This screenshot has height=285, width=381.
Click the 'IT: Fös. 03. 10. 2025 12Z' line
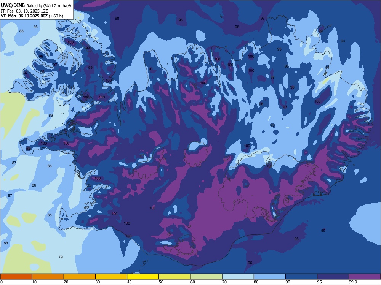tap(24, 11)
